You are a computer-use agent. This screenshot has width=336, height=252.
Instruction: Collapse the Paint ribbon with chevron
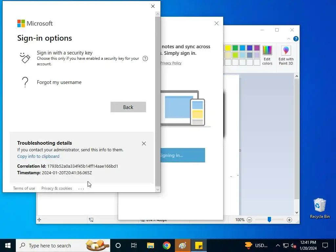pyautogui.click(x=289, y=39)
